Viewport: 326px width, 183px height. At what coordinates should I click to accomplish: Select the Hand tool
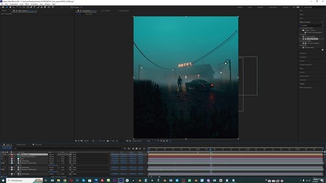tap(10, 7)
